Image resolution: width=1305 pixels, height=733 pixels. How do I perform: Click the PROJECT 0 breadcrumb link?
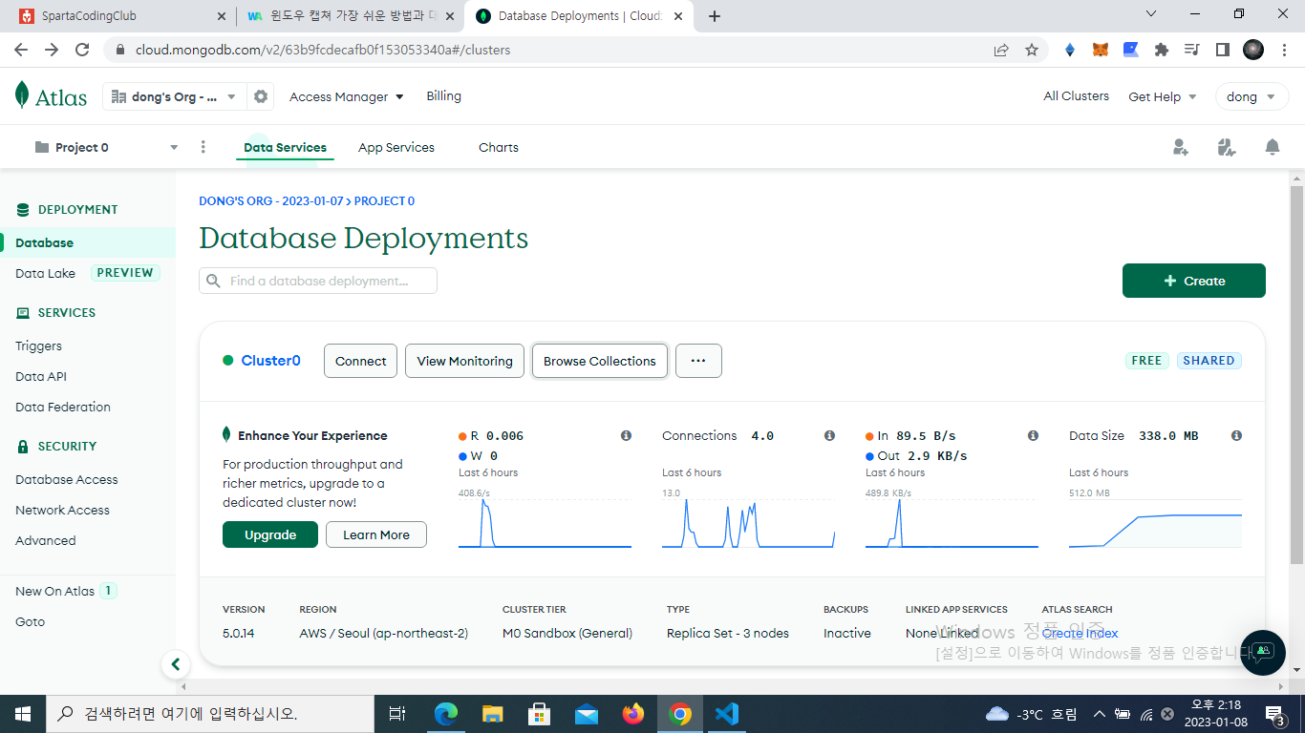(384, 201)
